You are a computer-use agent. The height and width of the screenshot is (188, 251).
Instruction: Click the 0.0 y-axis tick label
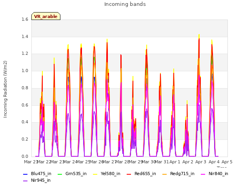[x=25, y=156]
